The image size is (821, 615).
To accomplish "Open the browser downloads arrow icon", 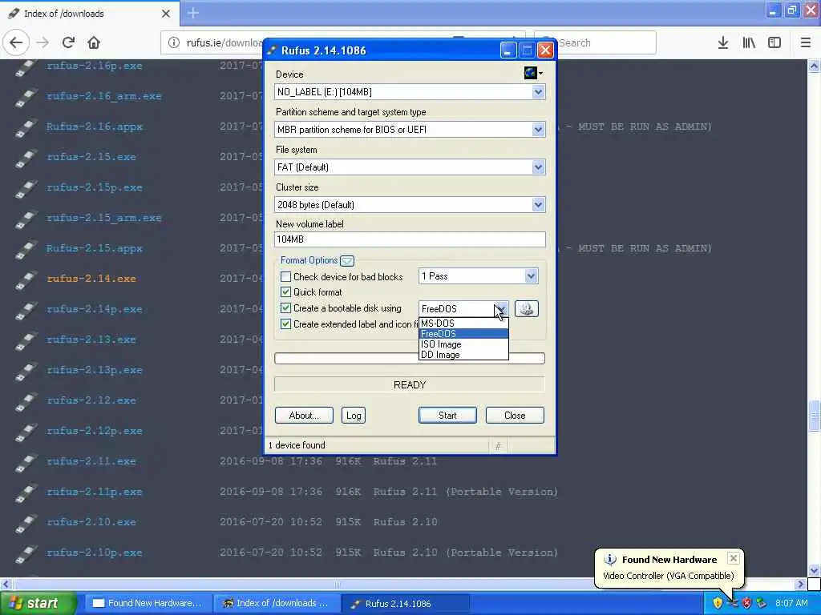I will [x=723, y=43].
